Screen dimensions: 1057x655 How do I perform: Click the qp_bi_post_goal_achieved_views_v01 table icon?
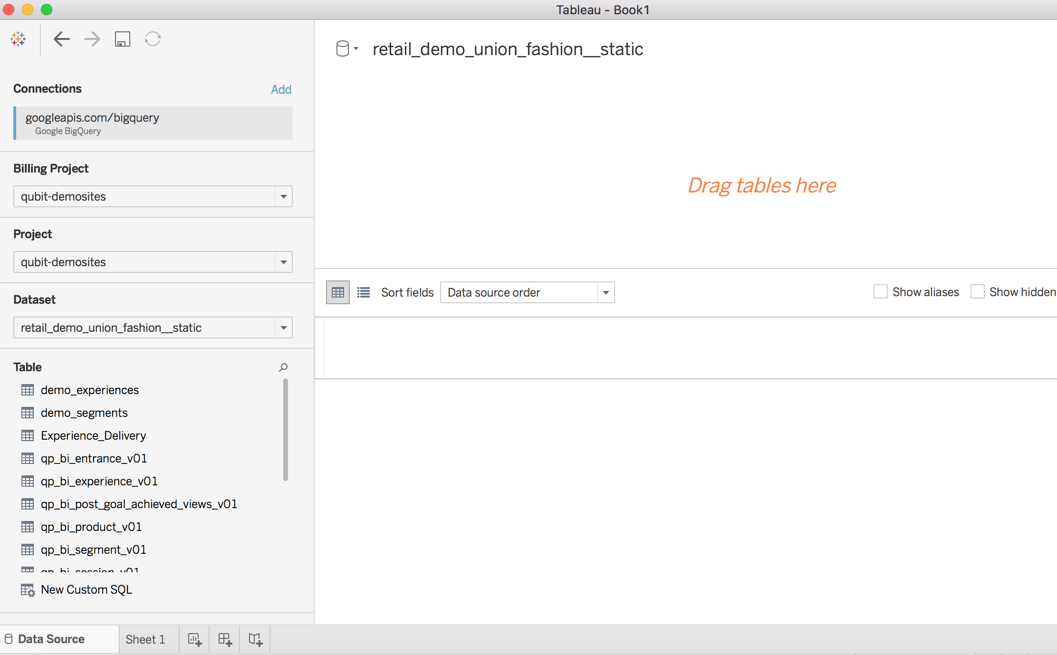coord(28,504)
